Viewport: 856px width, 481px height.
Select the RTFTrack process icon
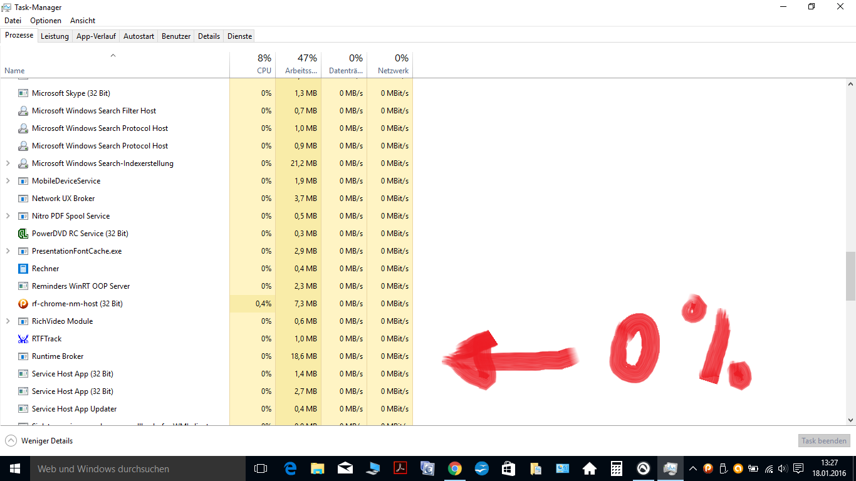tap(23, 339)
